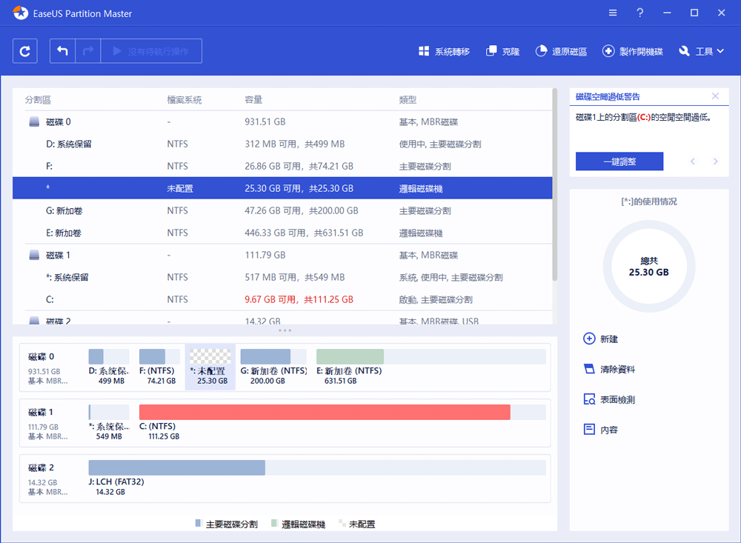The height and width of the screenshot is (543, 741).
Task: Open the help question mark menu
Action: 639,13
